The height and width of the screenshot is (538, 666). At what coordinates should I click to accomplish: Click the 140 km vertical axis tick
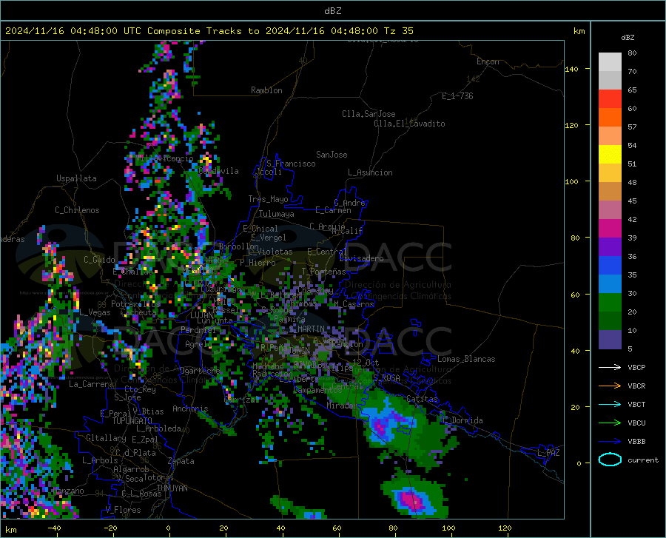pyautogui.click(x=588, y=68)
